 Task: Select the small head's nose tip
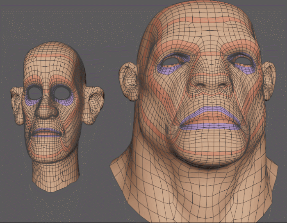(x=46, y=113)
